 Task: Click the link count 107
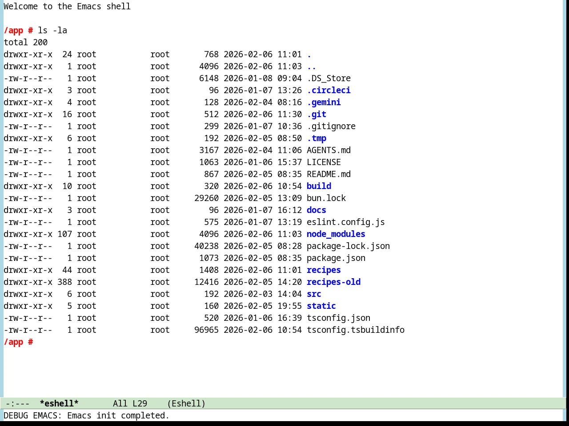click(x=64, y=234)
